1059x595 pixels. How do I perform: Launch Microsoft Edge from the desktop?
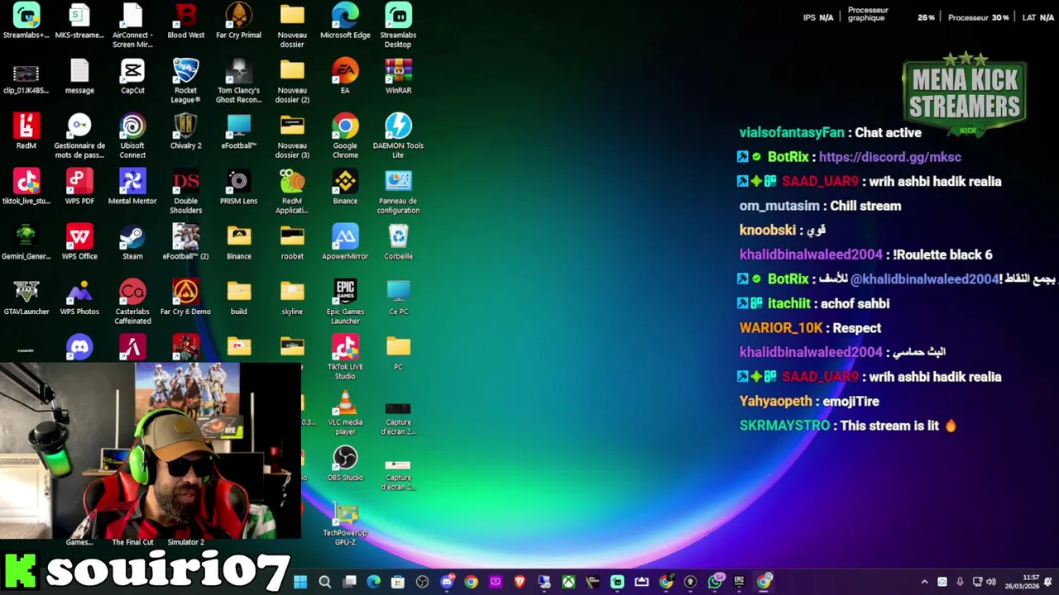coord(345,21)
